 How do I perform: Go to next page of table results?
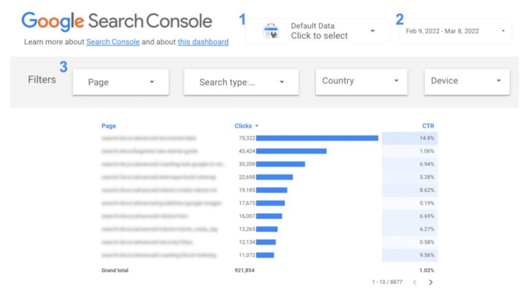point(430,282)
